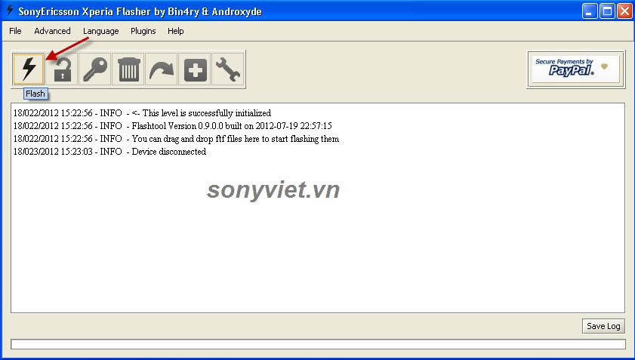Image resolution: width=635 pixels, height=360 pixels.
Task: Click 'This level is successfully initialized' log line
Action: click(142, 113)
